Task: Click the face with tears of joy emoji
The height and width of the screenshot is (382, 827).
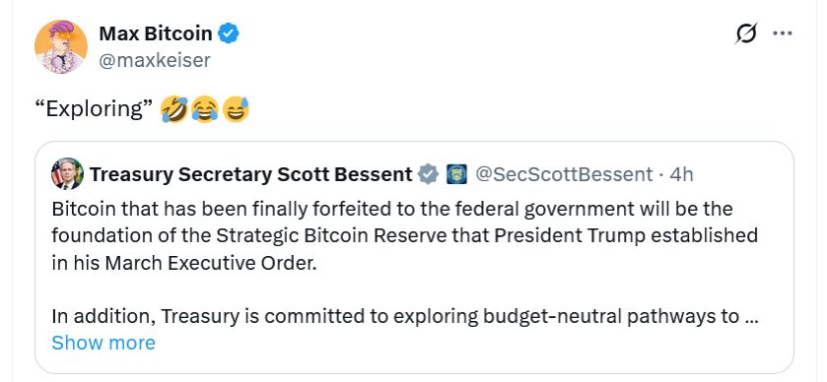Action: click(x=205, y=109)
